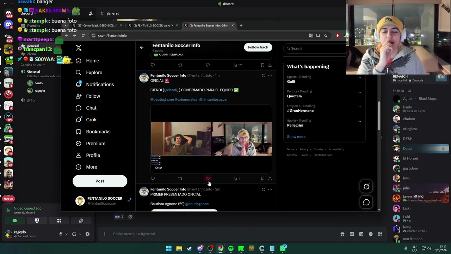Open options for the Quintela trend
This screenshot has width=451, height=254.
pyautogui.click(x=359, y=92)
